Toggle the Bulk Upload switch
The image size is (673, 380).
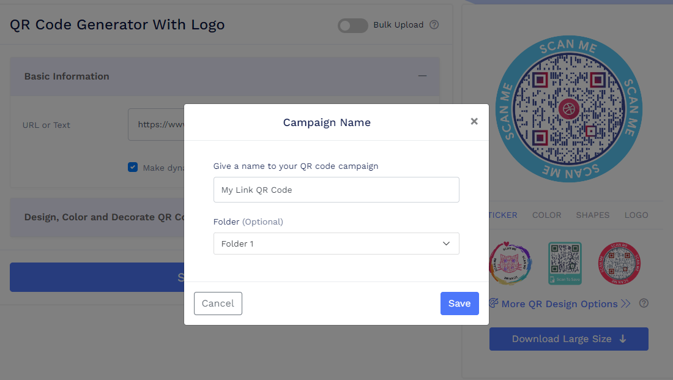click(352, 26)
